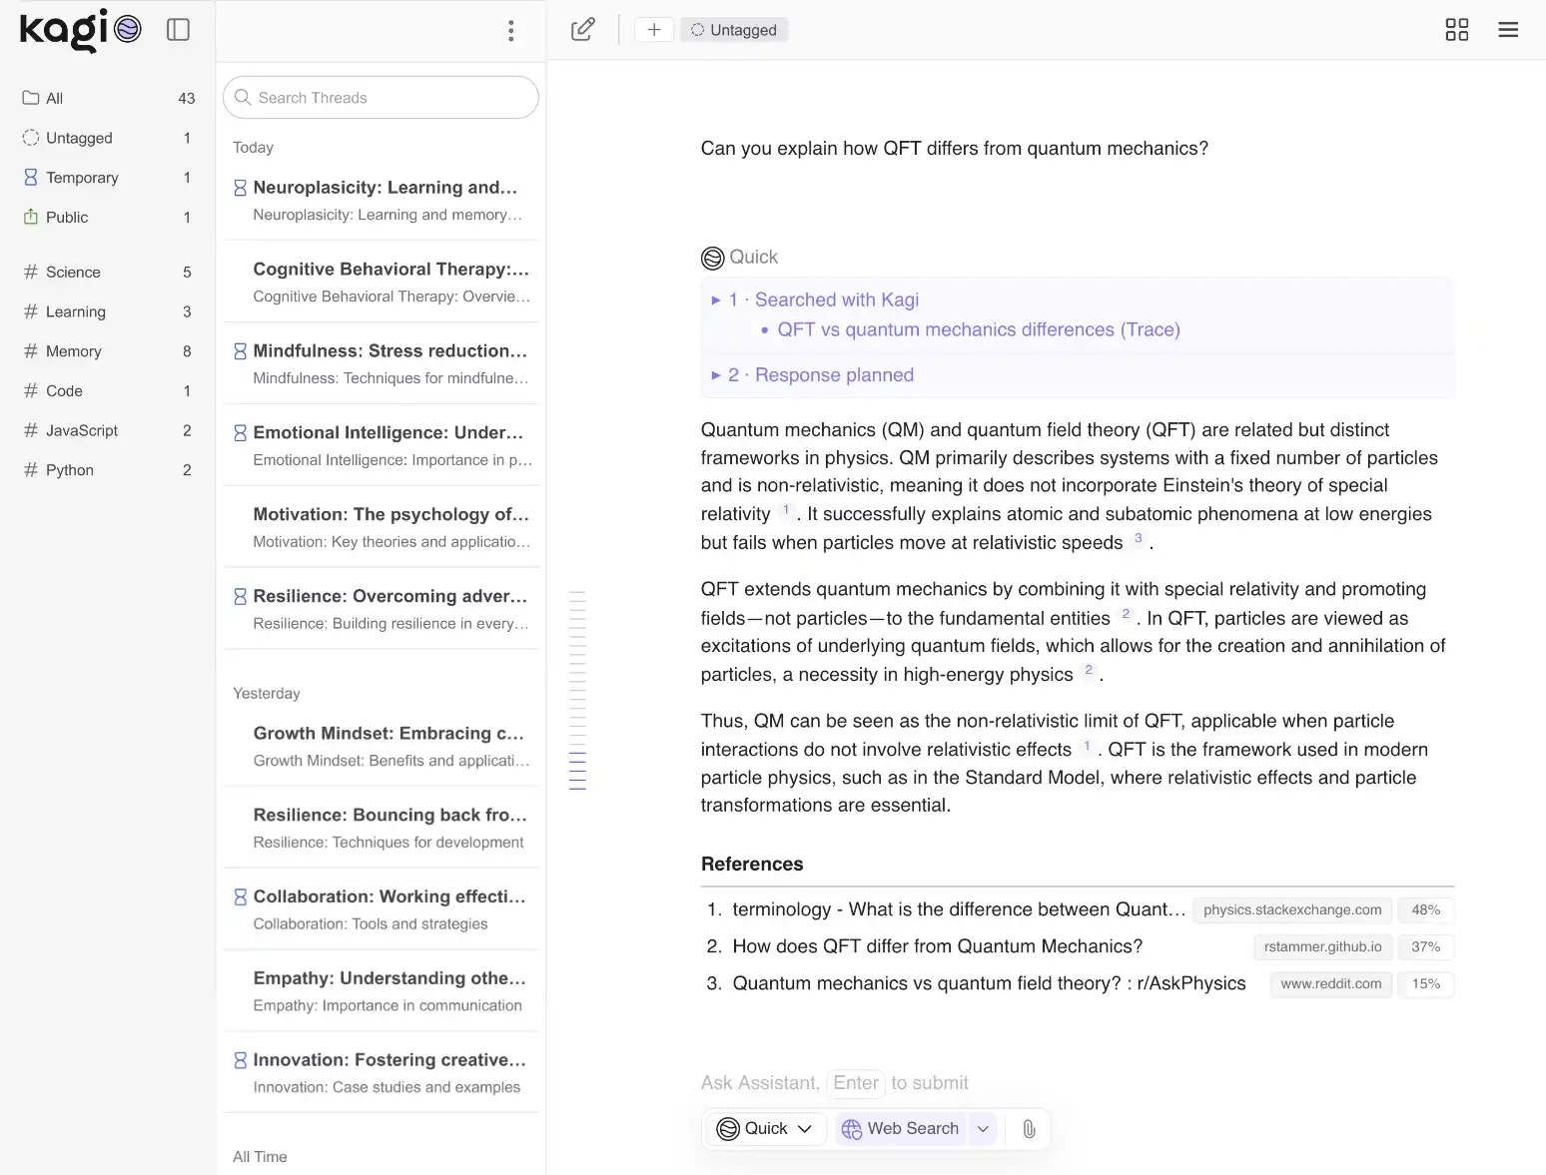Select the Science tag in sidebar
The width and height of the screenshot is (1546, 1175).
click(73, 273)
